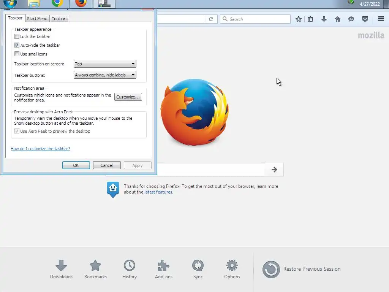
Task: Confirm dialog with OK button
Action: coord(76,165)
